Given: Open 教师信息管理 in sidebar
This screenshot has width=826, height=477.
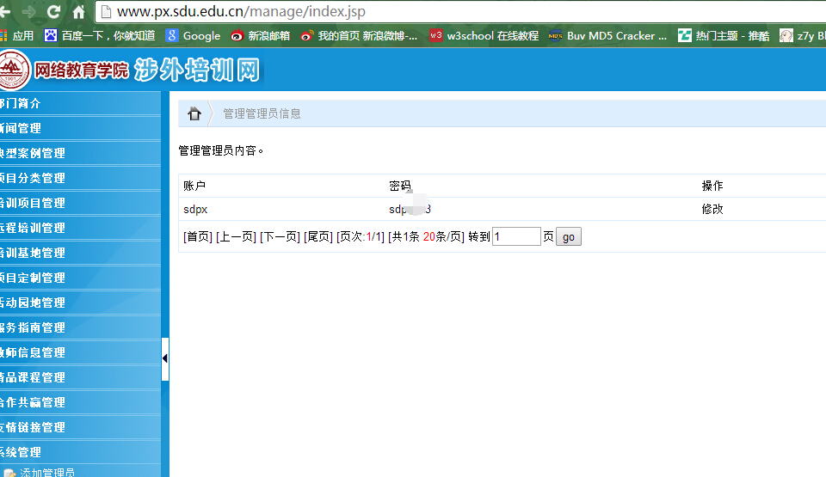Looking at the screenshot, I should (x=80, y=352).
